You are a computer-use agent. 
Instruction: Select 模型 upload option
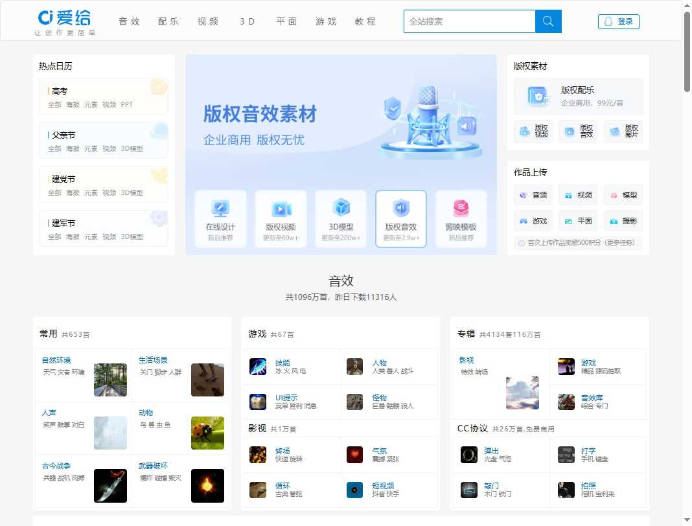point(623,194)
